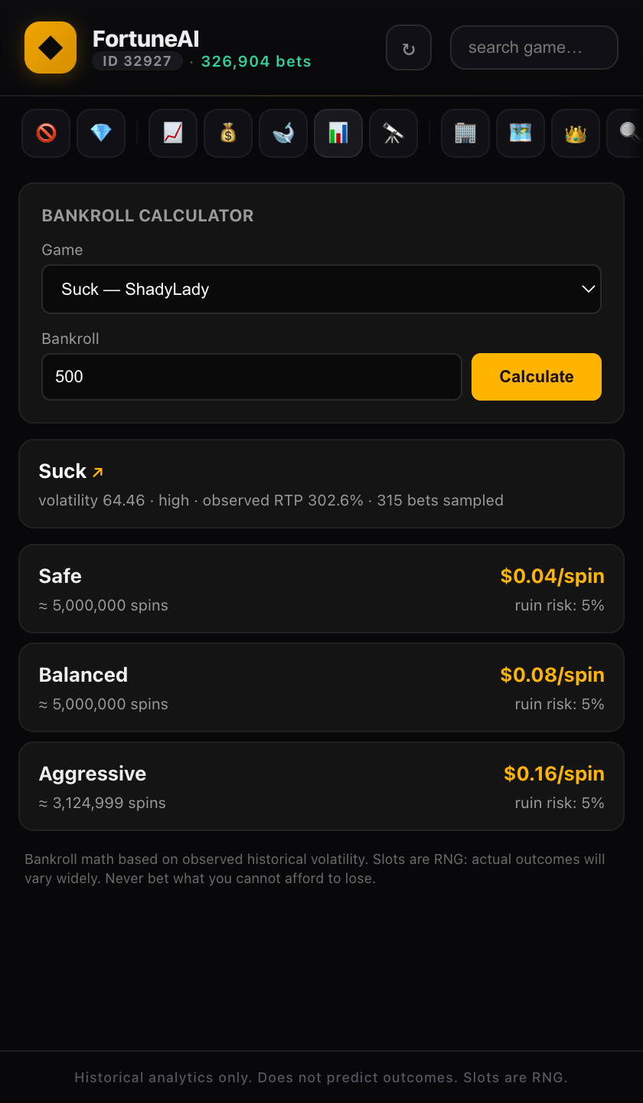
Task: Select the no-entry filter icon
Action: point(45,133)
